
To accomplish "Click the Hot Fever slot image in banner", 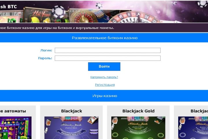I will click(38, 15).
